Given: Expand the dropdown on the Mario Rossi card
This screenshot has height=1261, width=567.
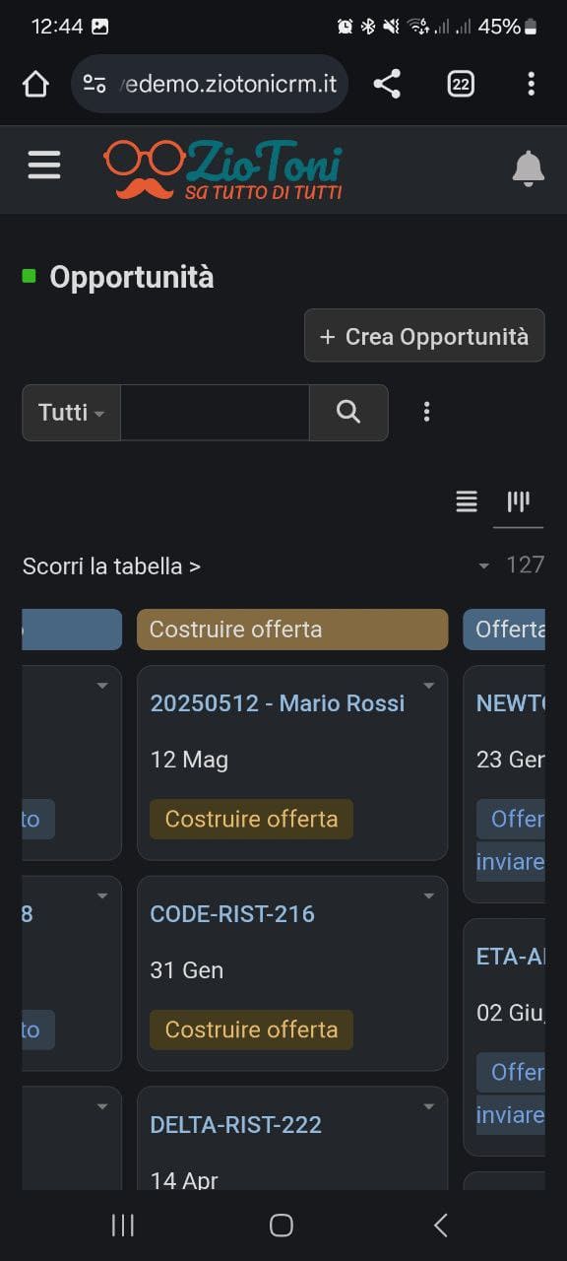Looking at the screenshot, I should (x=428, y=685).
